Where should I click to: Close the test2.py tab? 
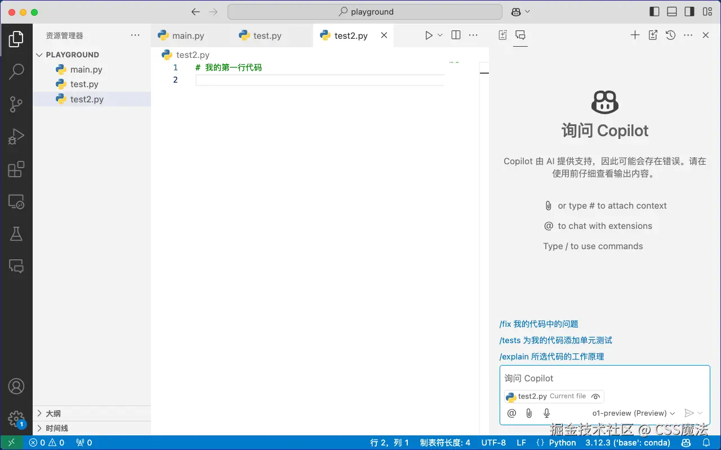click(384, 35)
